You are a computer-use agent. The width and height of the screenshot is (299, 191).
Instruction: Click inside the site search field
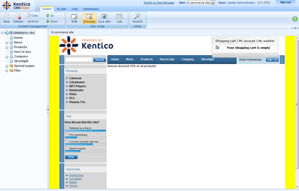click(79, 59)
